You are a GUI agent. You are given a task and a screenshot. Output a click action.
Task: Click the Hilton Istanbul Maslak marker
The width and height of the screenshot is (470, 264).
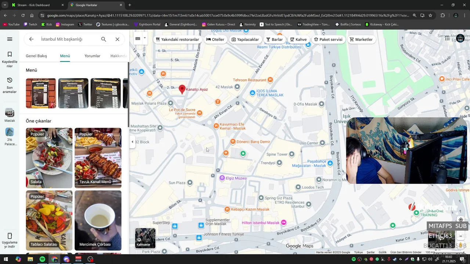tap(283, 223)
